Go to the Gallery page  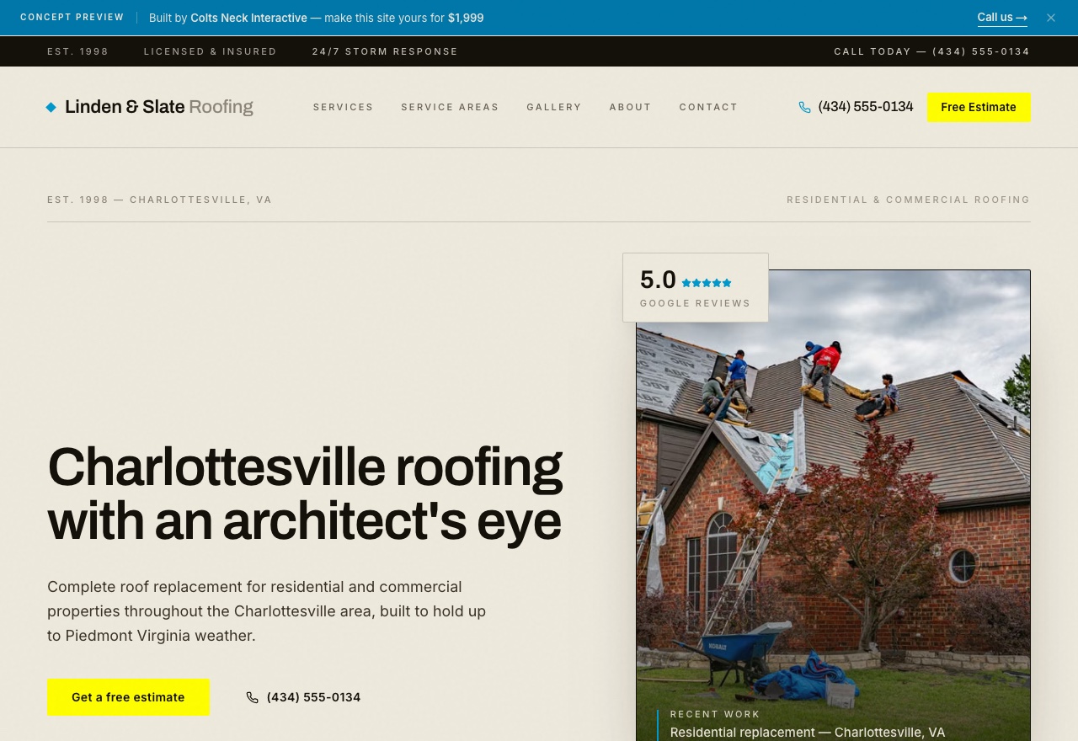click(554, 107)
